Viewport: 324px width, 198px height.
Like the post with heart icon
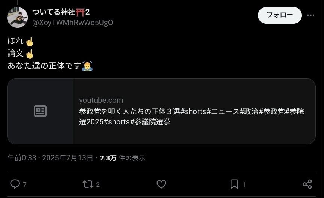click(161, 184)
